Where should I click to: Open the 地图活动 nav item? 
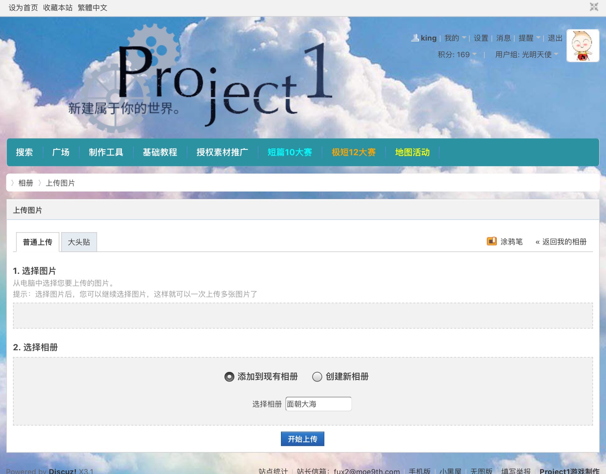pos(413,152)
